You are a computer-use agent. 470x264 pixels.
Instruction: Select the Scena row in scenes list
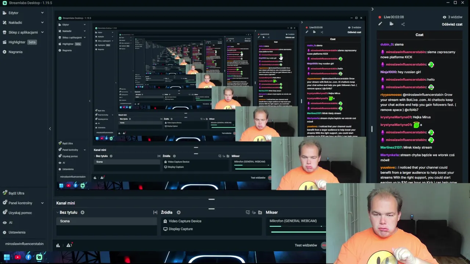(106, 221)
